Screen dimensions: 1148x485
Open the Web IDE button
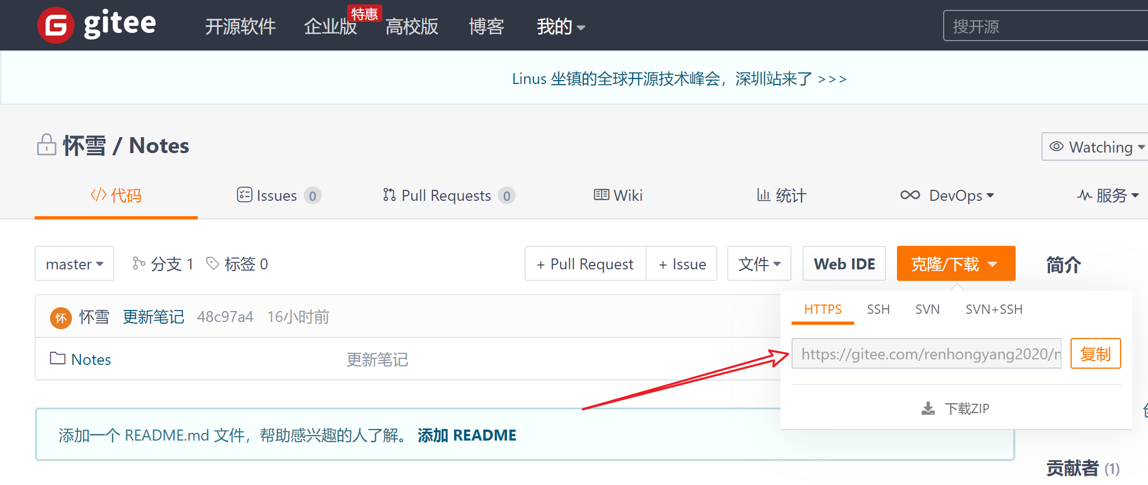[x=844, y=264]
